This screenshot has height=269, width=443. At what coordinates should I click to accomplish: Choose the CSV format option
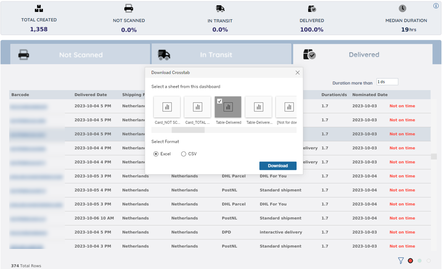(x=184, y=154)
